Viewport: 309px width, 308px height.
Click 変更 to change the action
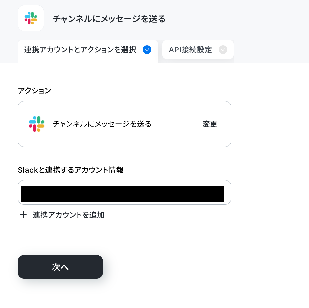(210, 124)
